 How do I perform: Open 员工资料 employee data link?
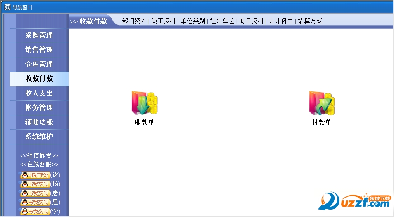coord(163,21)
